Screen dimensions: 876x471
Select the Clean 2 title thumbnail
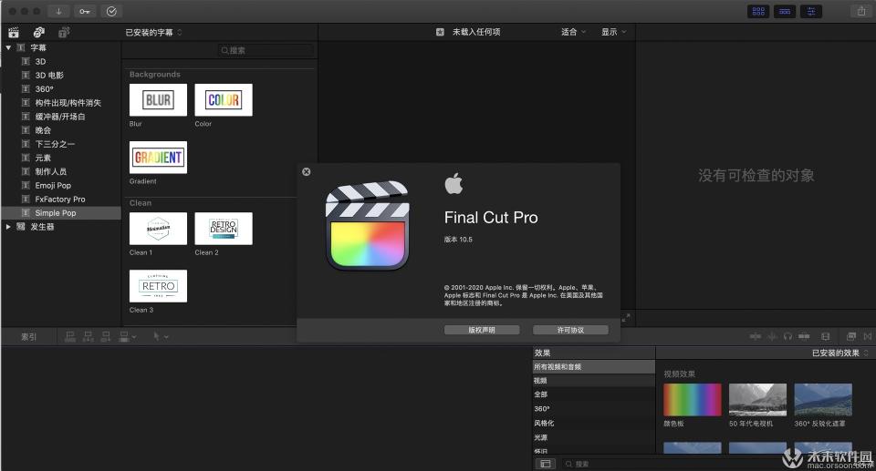tap(224, 229)
